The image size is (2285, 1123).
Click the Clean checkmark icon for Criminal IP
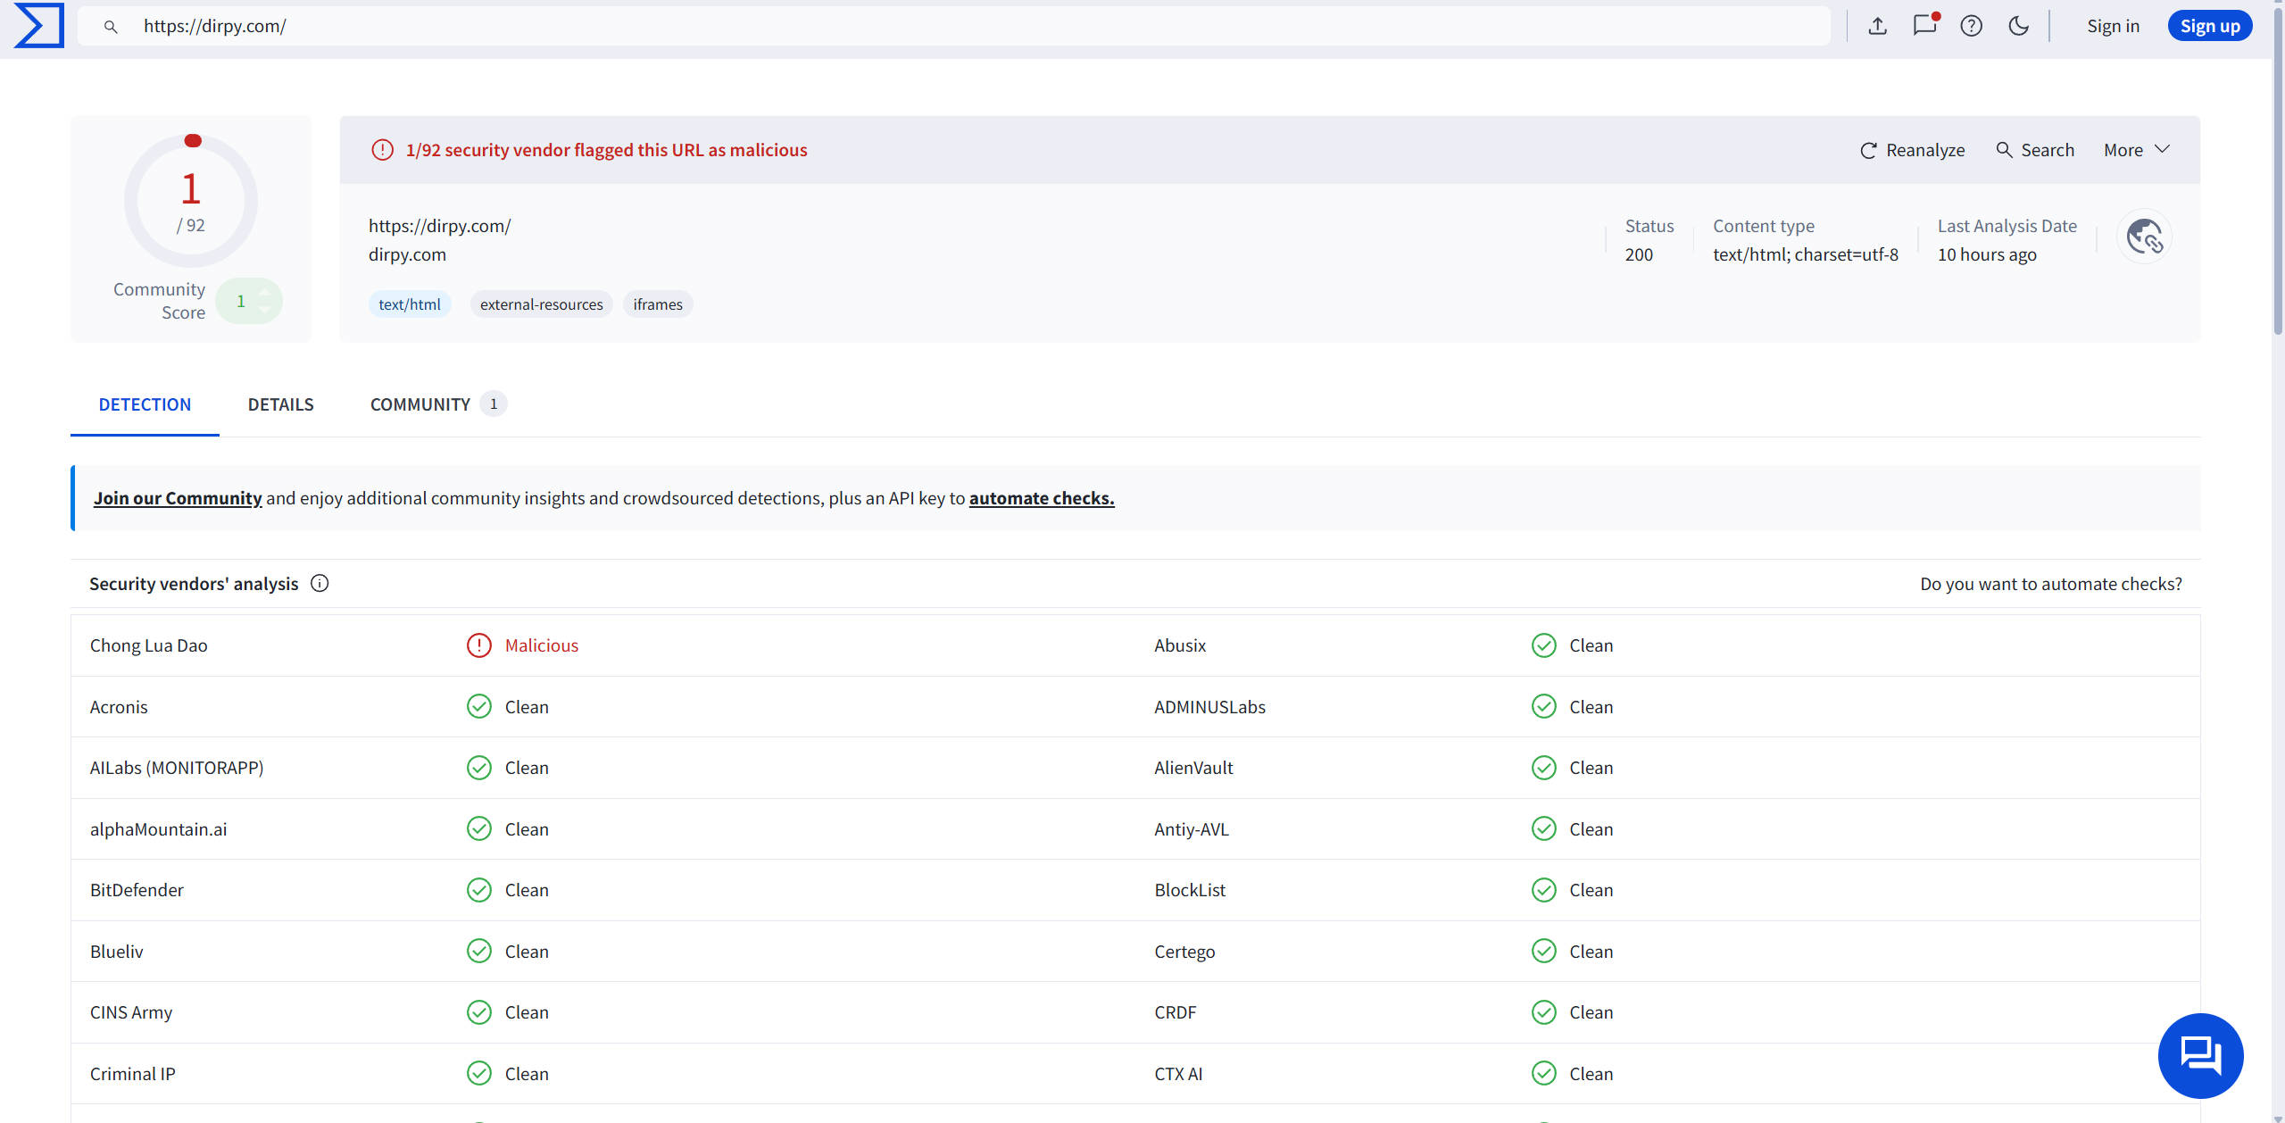(479, 1074)
